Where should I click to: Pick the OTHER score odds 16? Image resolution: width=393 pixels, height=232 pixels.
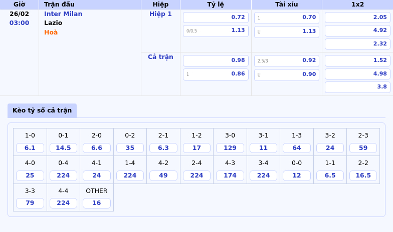pyautogui.click(x=97, y=203)
